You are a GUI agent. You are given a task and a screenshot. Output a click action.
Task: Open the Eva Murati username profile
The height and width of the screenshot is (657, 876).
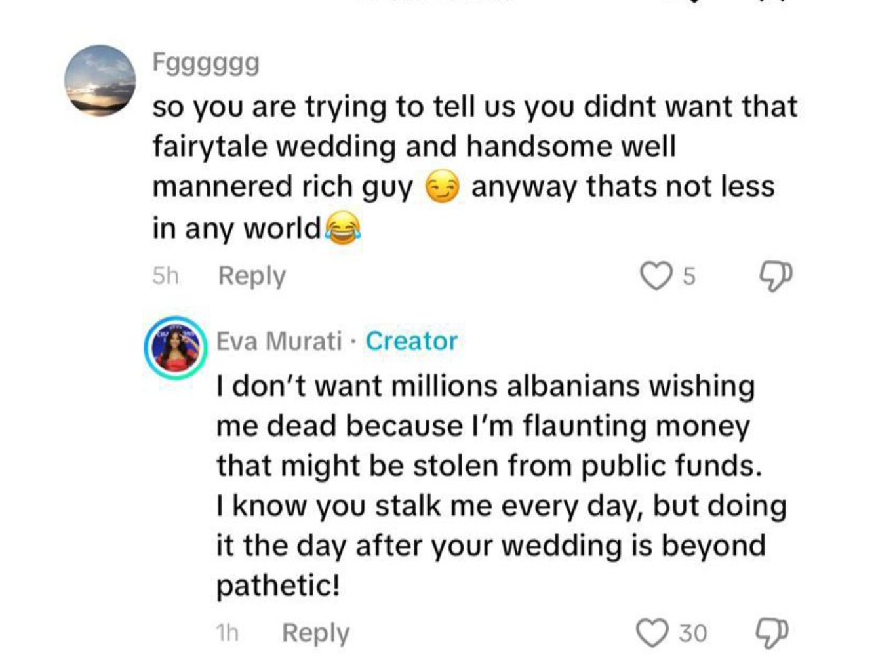click(x=279, y=341)
